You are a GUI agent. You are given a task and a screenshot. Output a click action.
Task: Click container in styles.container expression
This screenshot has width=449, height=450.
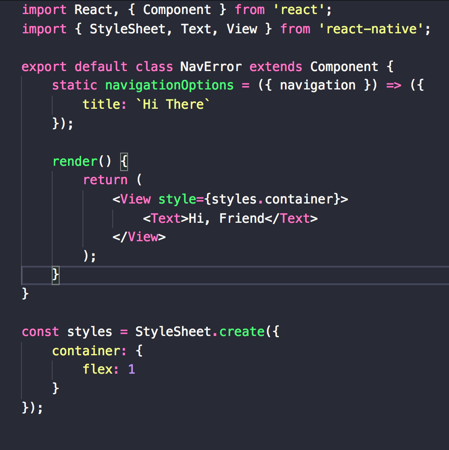[299, 199]
